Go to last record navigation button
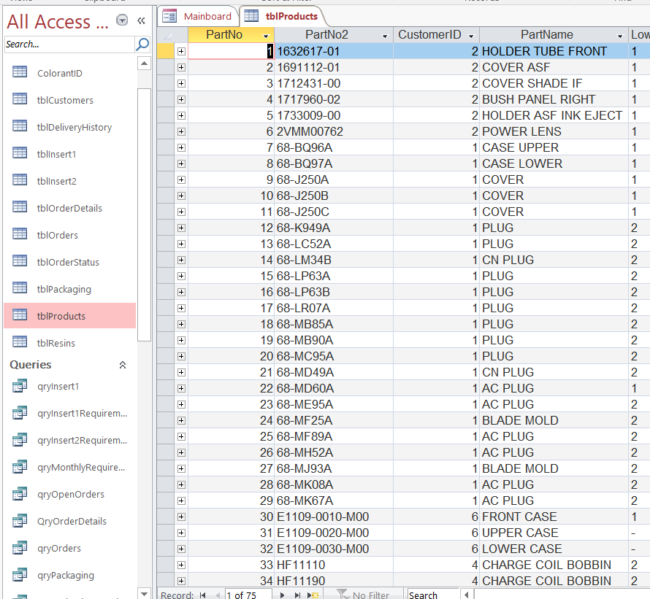This screenshot has height=599, width=650. click(x=297, y=595)
